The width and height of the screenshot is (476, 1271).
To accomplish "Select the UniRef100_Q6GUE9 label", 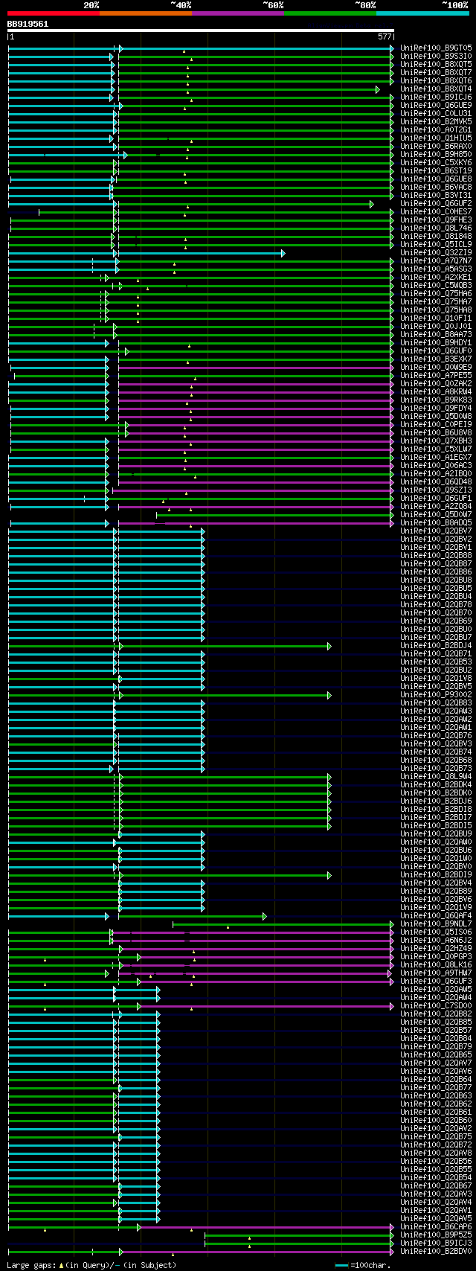I will pyautogui.click(x=436, y=106).
